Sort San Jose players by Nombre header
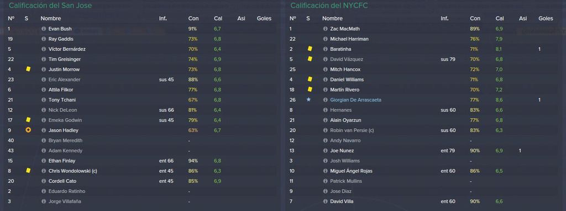 (x=50, y=18)
